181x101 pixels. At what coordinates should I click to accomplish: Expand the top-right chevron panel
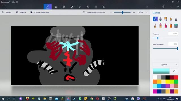pyautogui.click(x=178, y=7)
